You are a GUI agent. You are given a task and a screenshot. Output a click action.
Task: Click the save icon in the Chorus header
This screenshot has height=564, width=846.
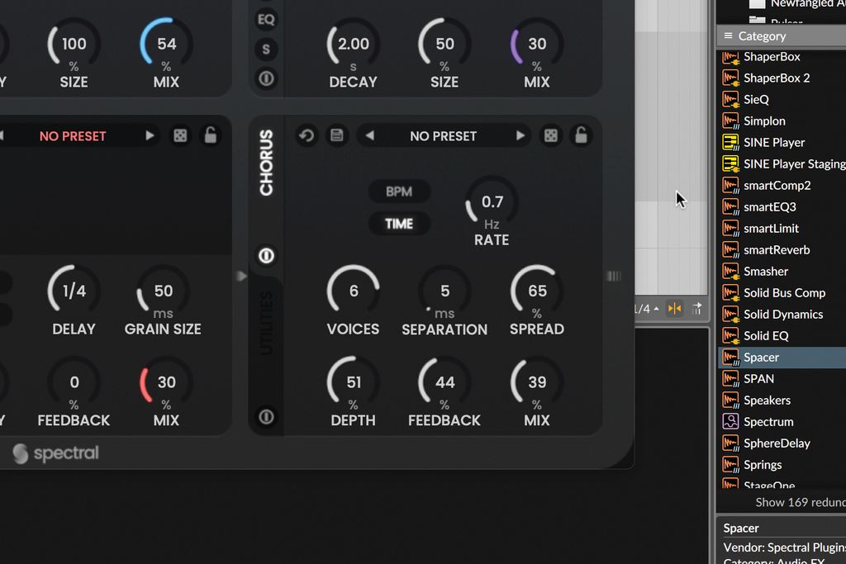point(337,135)
